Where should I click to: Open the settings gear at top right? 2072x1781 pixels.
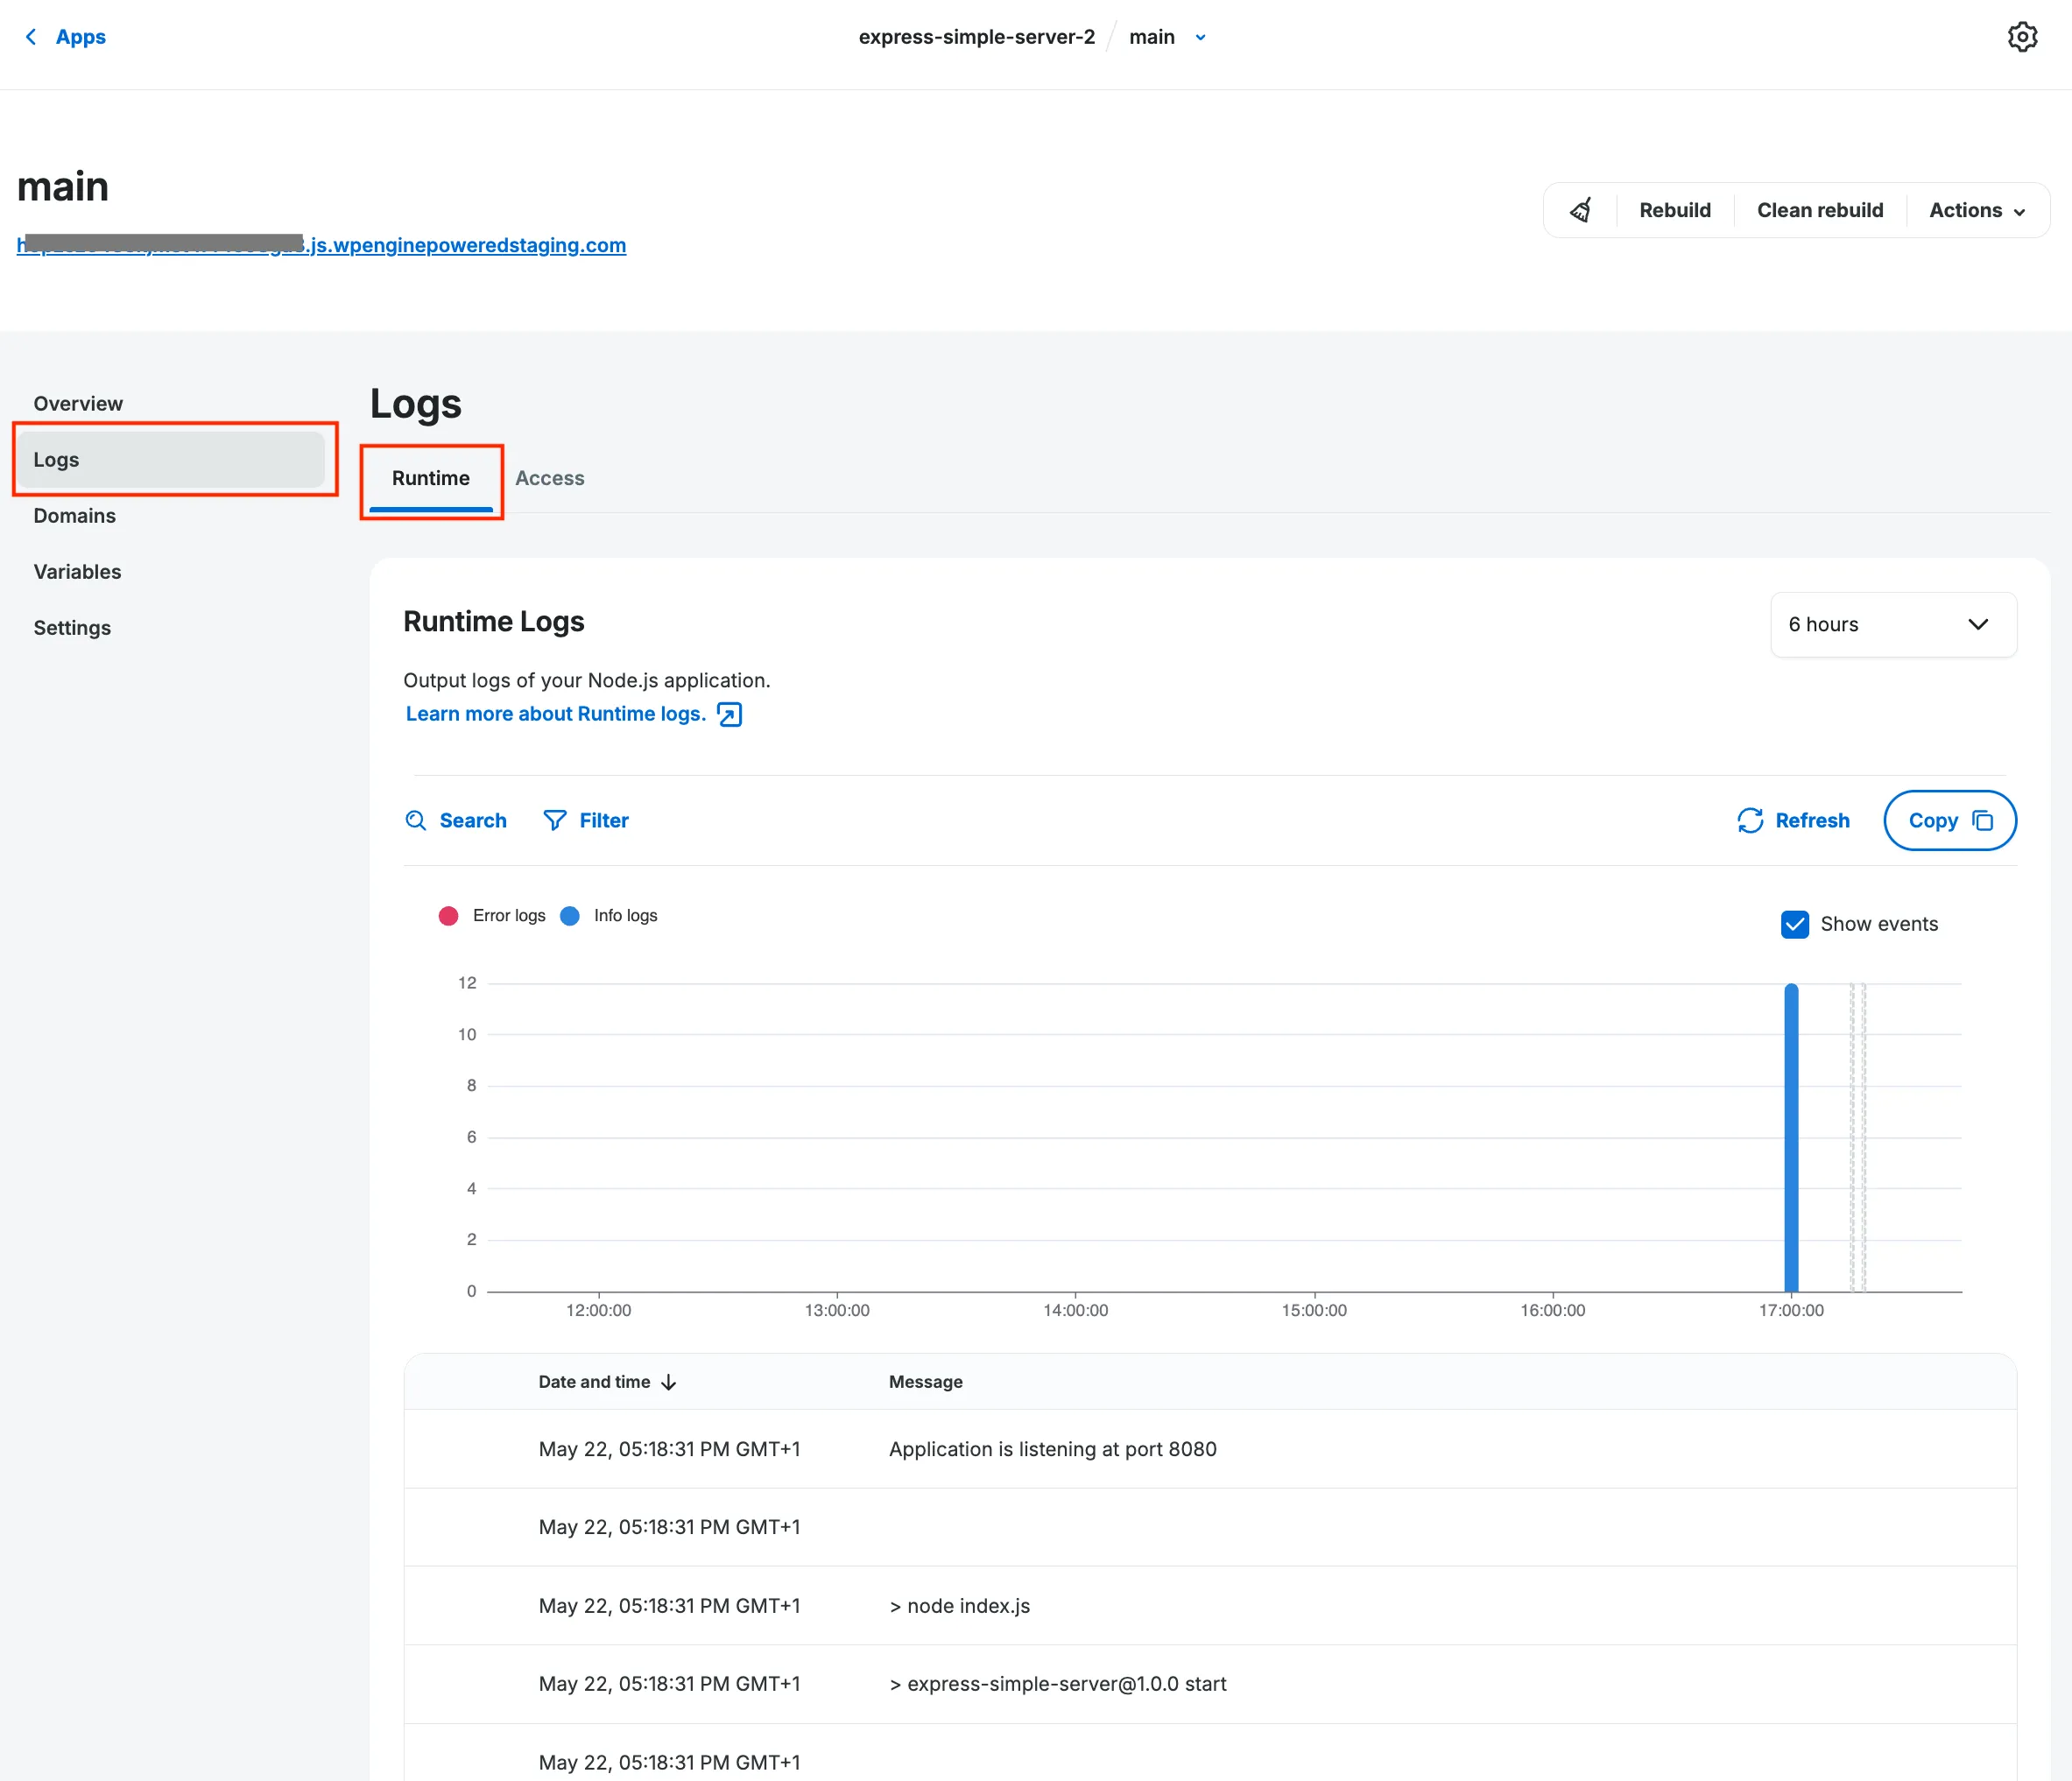point(2023,36)
